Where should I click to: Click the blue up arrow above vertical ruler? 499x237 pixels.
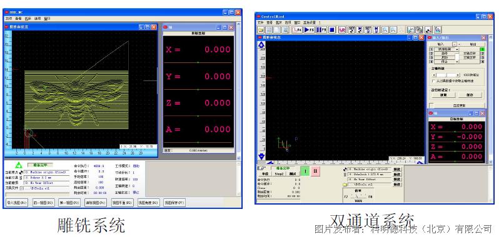point(261,44)
